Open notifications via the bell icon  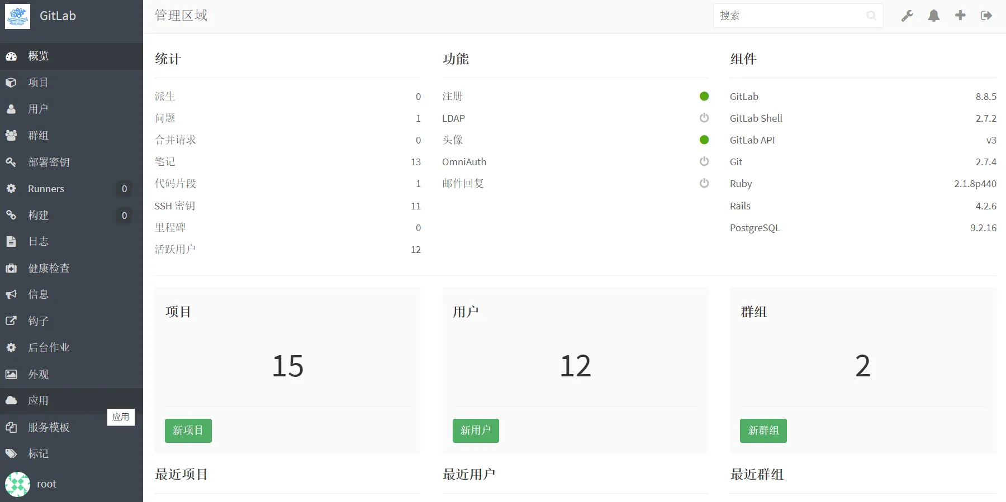coord(933,16)
